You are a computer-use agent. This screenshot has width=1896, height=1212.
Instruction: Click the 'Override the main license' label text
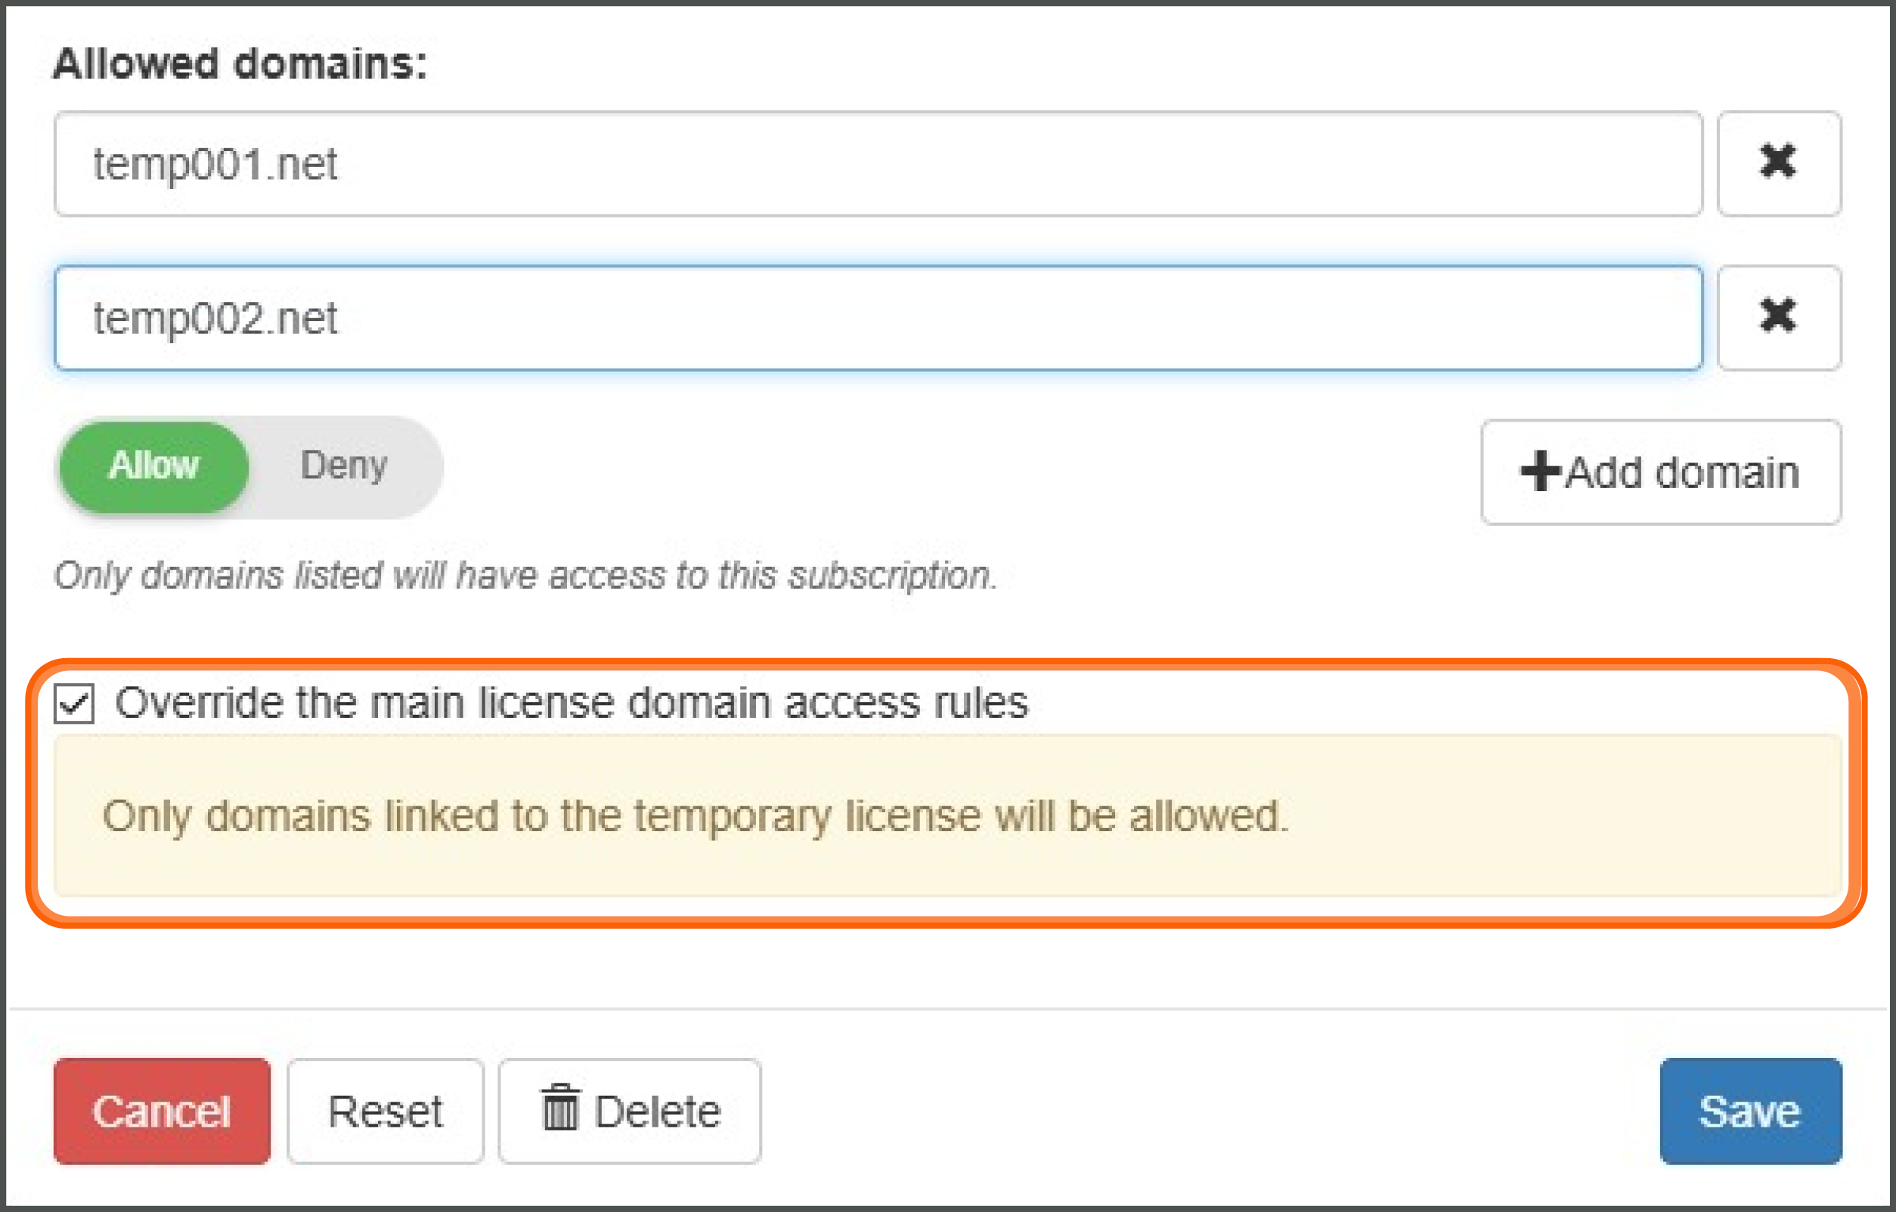(572, 702)
